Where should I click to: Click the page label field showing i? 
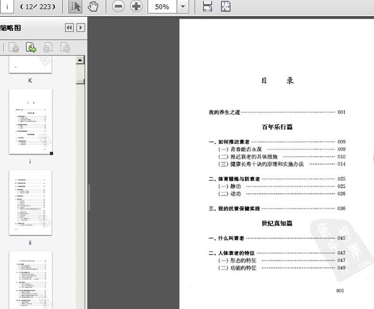pos(7,6)
